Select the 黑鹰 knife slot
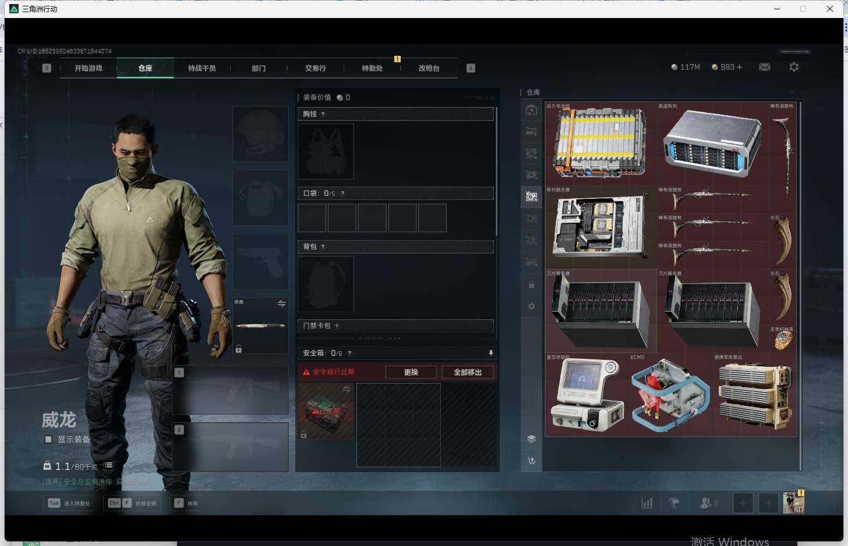 [260, 326]
